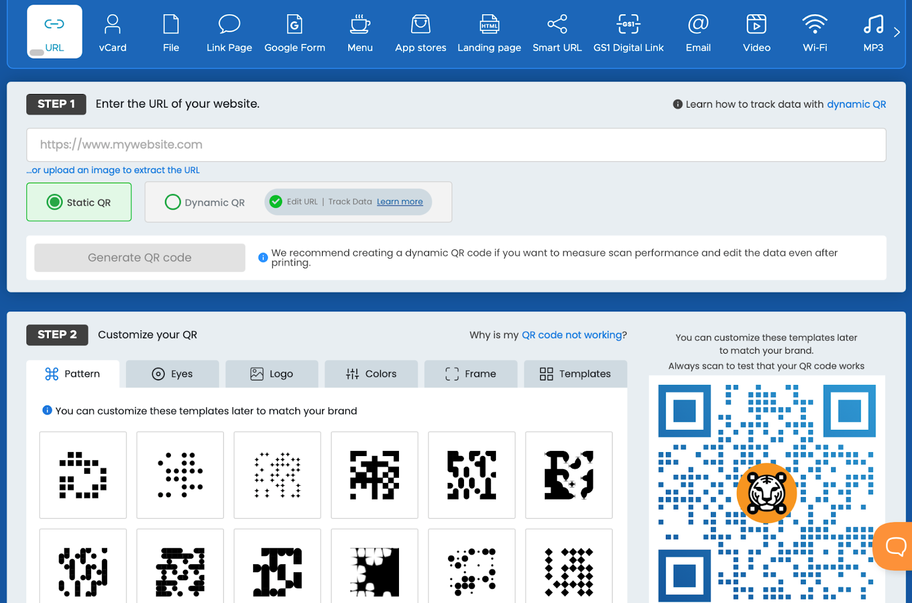Choose the Menu QR type

360,33
